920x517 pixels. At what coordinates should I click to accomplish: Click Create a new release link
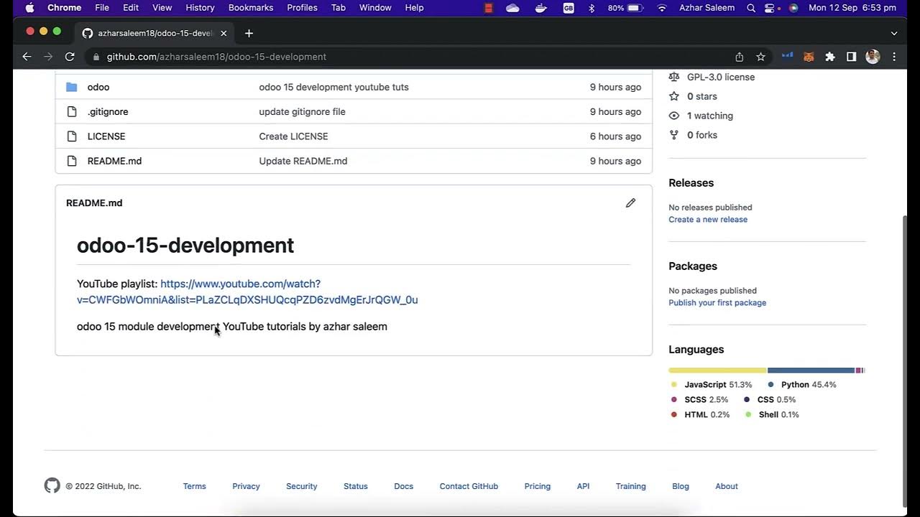coord(708,220)
